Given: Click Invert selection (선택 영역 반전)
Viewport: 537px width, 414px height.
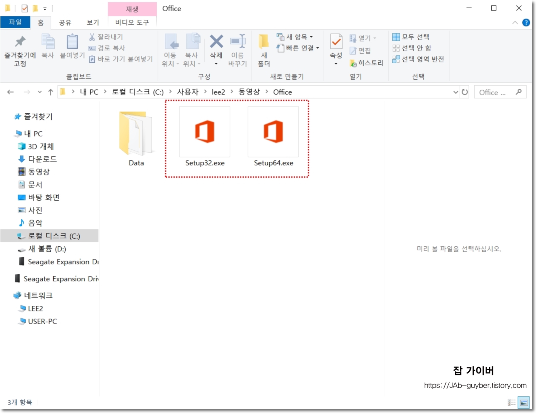Looking at the screenshot, I should click(418, 59).
